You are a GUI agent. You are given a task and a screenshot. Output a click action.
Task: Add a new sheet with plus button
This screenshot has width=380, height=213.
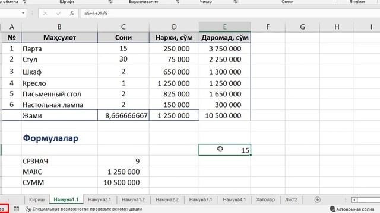click(318, 200)
